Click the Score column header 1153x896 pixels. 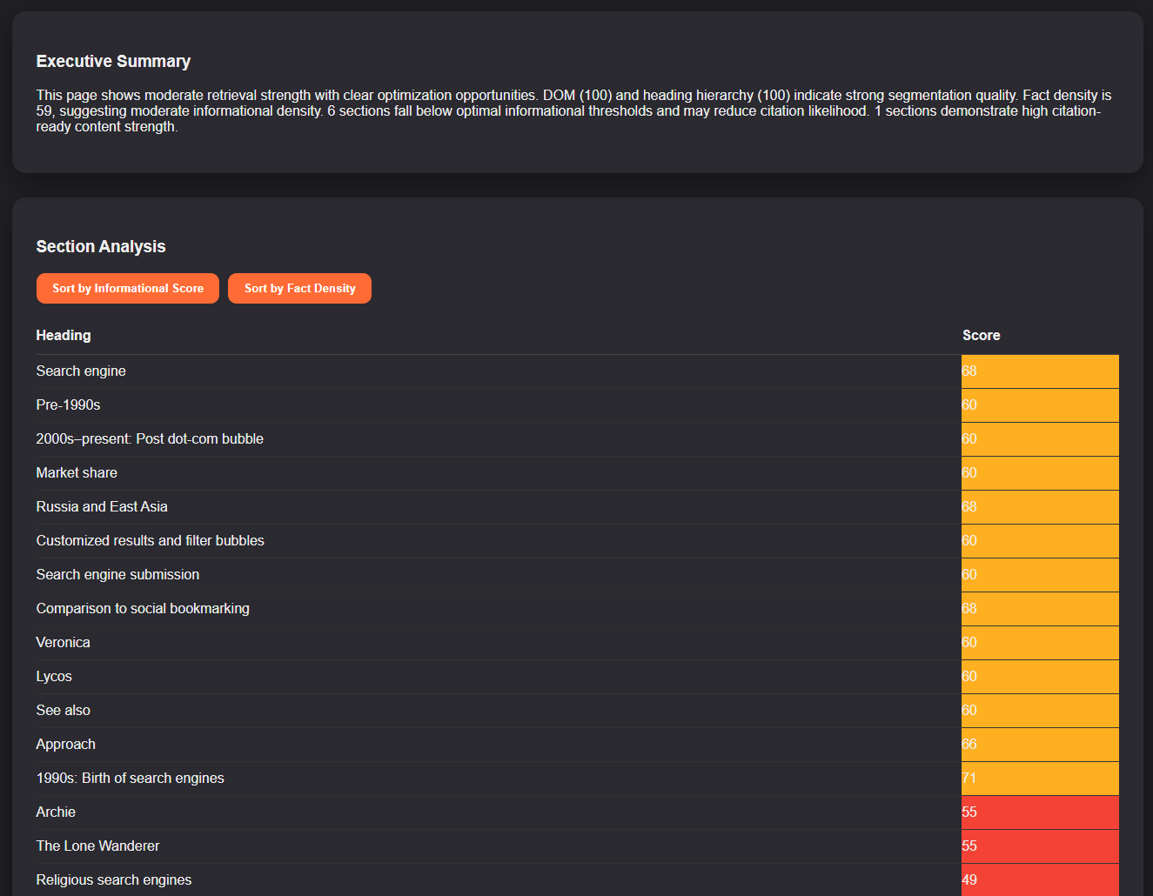coord(981,336)
